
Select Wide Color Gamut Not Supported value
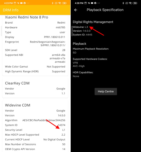pos(56,67)
